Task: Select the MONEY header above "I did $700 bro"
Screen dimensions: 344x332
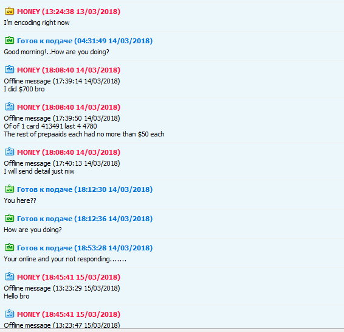Action: [69, 70]
